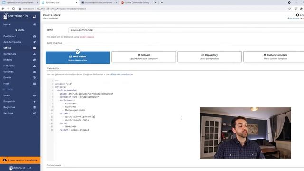
Task: Switch to the Double Commander Gallery tab
Action: [138, 3]
